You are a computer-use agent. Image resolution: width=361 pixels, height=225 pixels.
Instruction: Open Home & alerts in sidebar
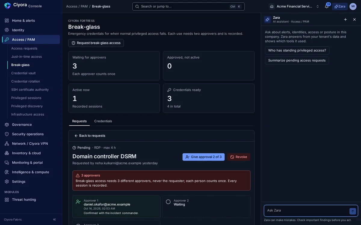31,20
